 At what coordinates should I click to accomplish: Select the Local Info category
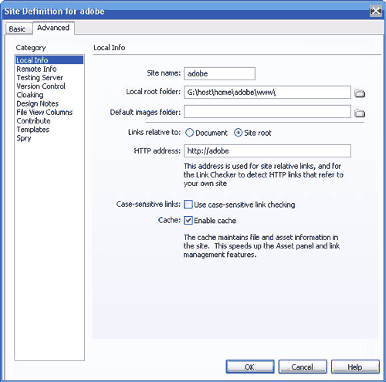pos(49,60)
